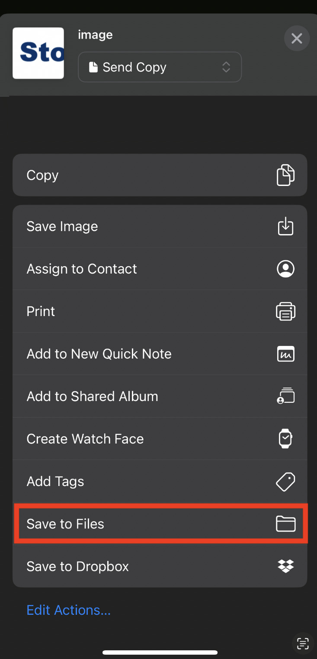This screenshot has height=659, width=317.
Task: Expand the sharing format chevron
Action: [226, 67]
